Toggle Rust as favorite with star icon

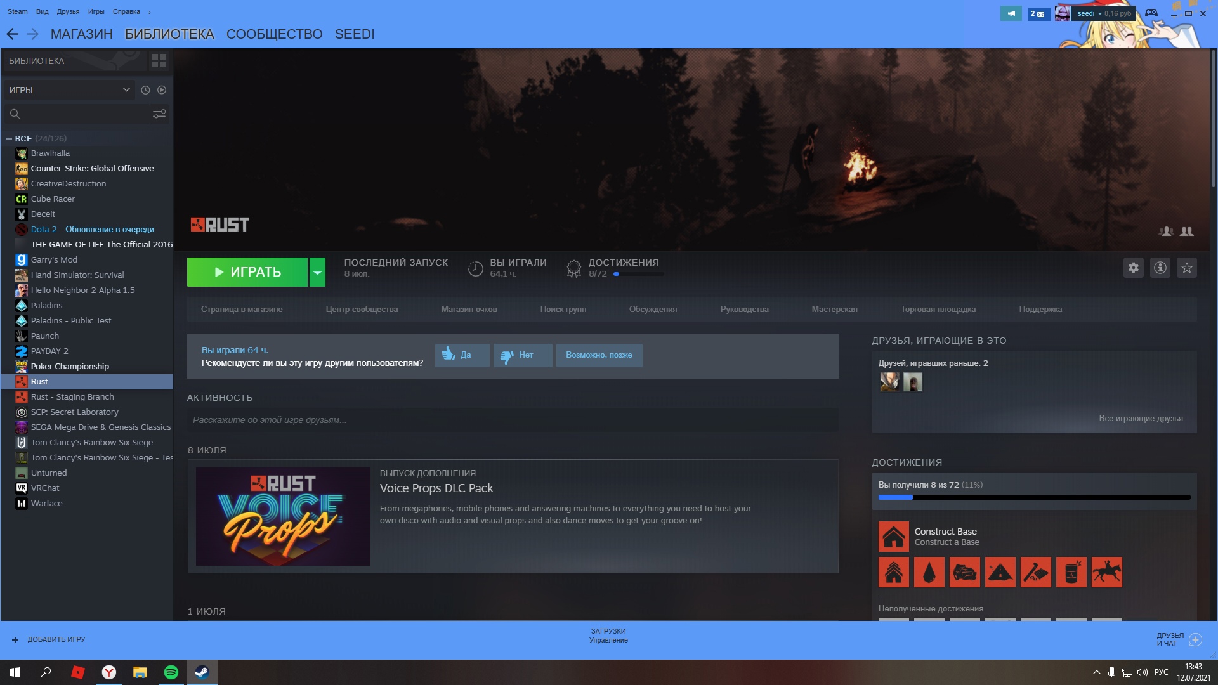[1187, 268]
